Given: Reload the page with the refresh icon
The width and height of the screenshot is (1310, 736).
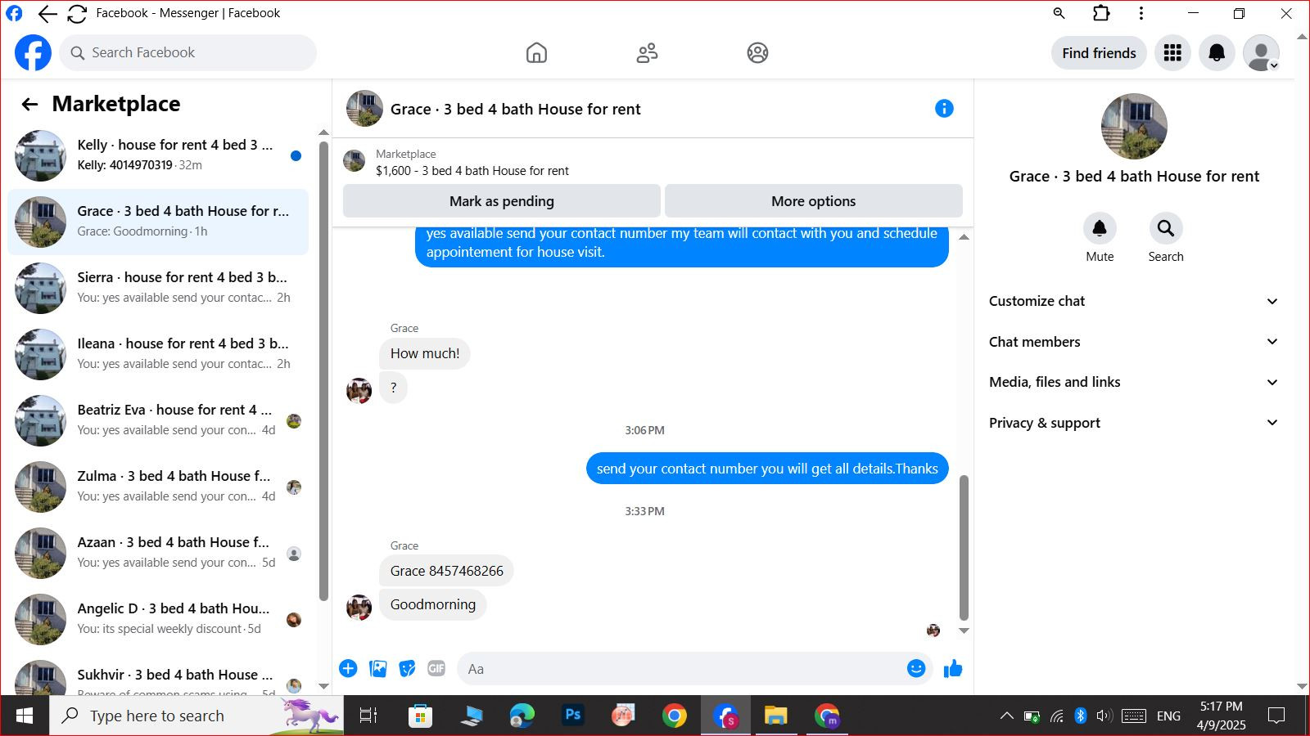Looking at the screenshot, I should point(77,13).
